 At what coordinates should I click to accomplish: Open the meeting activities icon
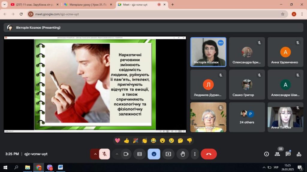299,154
